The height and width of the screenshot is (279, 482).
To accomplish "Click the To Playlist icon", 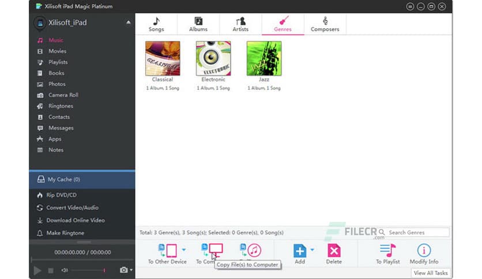I will (387, 250).
